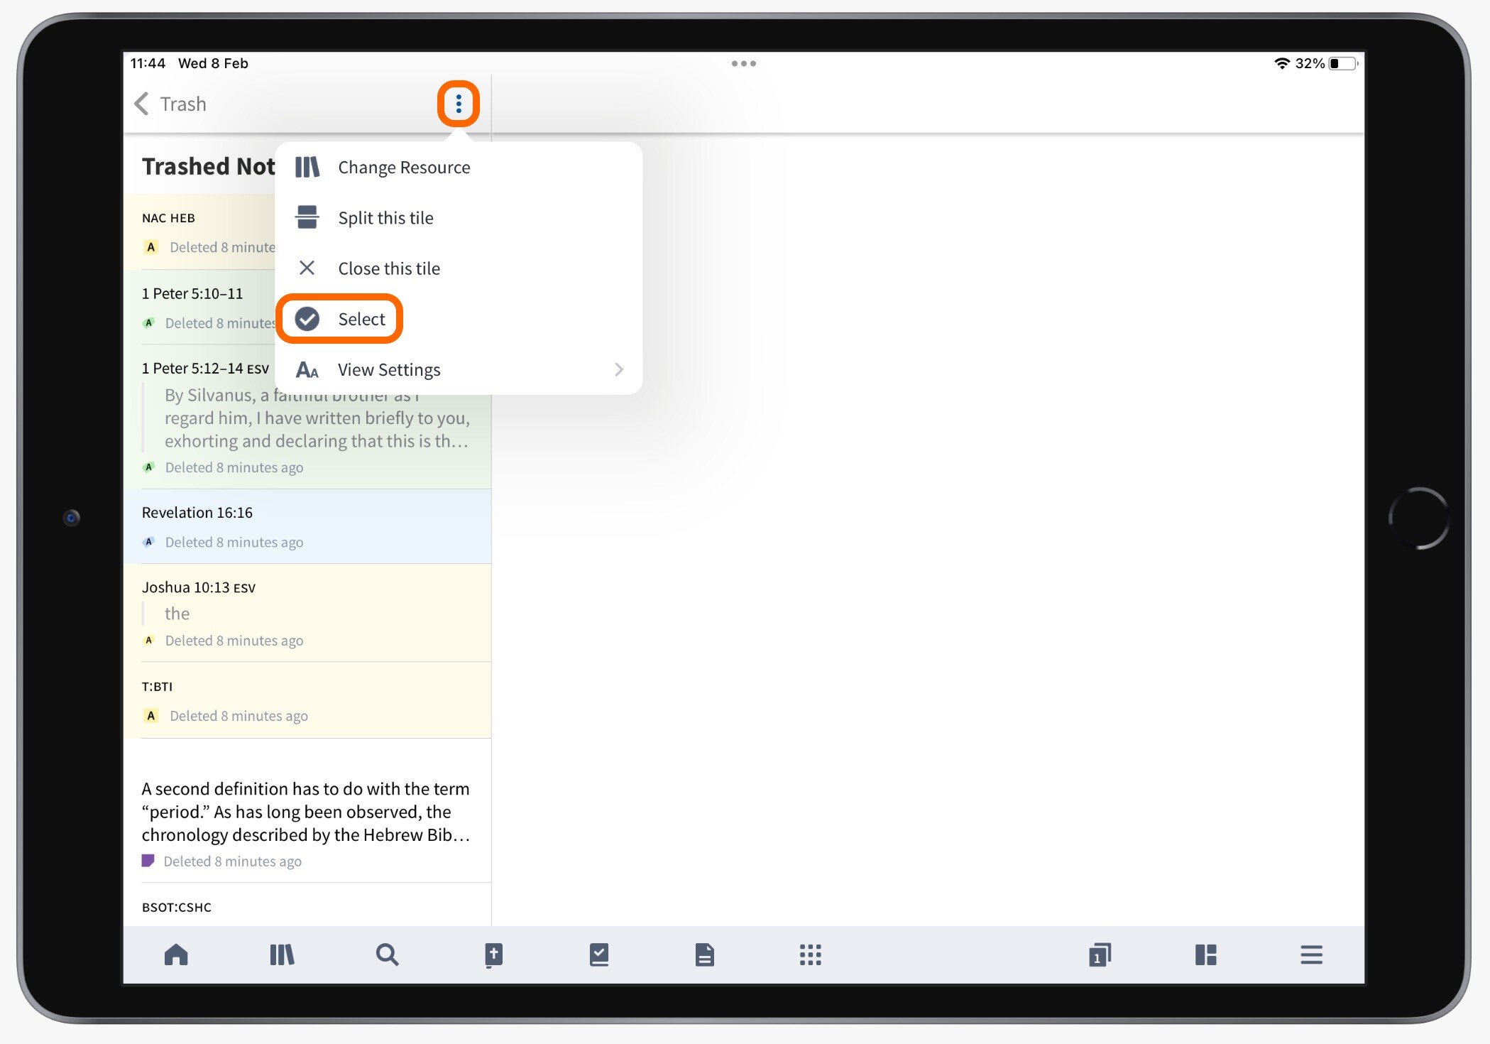Tap the Wi-Fi status icon

(x=1281, y=63)
